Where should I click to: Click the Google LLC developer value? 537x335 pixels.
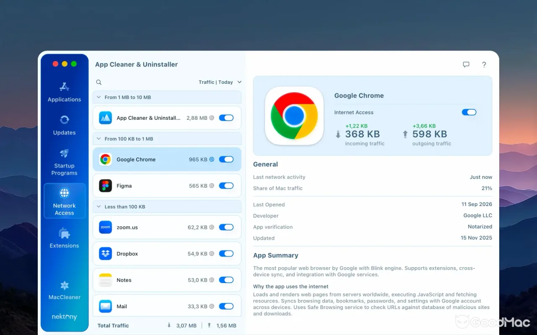pos(478,216)
